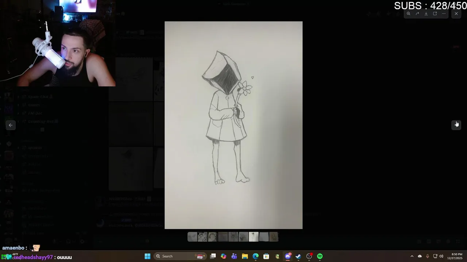Open OneDrive from the system tray
The height and width of the screenshot is (262, 467).
tap(420, 256)
